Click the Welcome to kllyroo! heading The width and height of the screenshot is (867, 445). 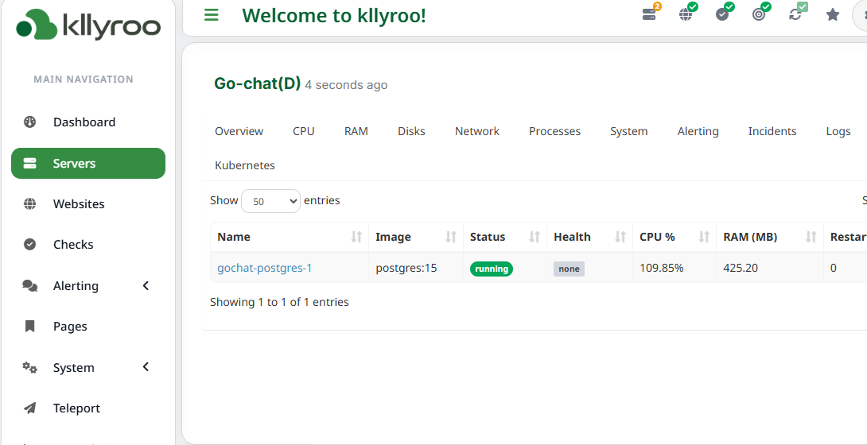334,15
